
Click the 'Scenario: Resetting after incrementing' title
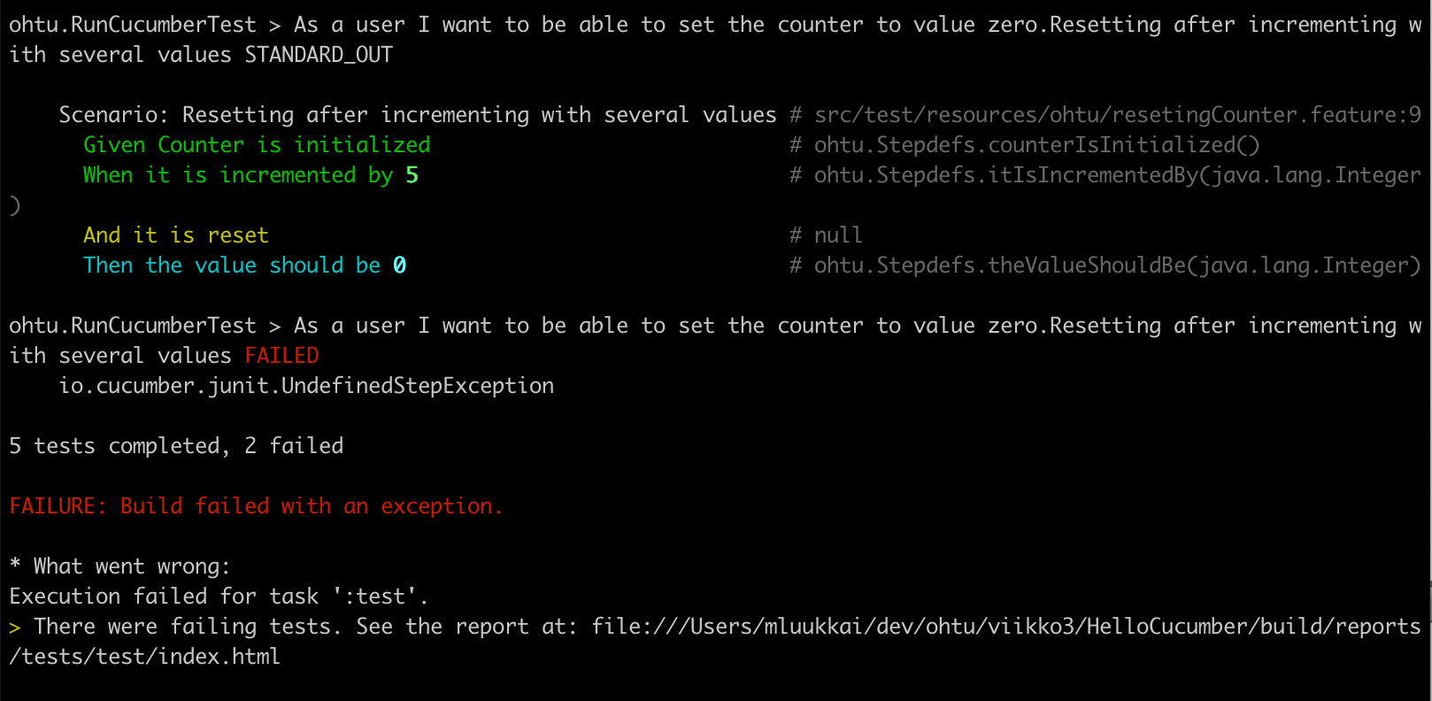418,115
